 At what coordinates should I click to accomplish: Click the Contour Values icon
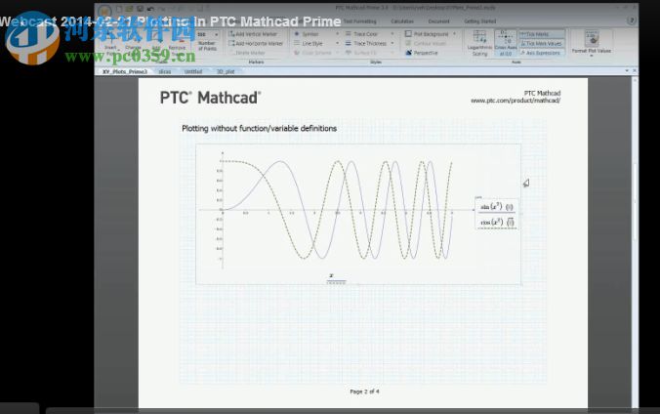pos(408,43)
